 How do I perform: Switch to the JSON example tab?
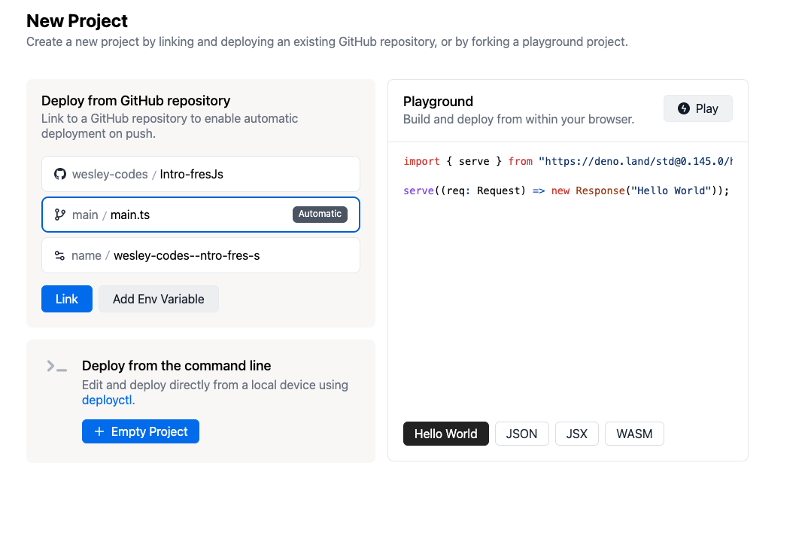pos(522,434)
